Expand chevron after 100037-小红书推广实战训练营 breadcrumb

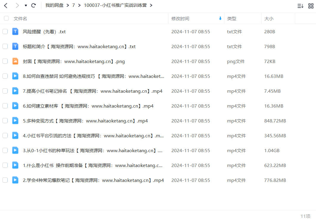[151, 5]
